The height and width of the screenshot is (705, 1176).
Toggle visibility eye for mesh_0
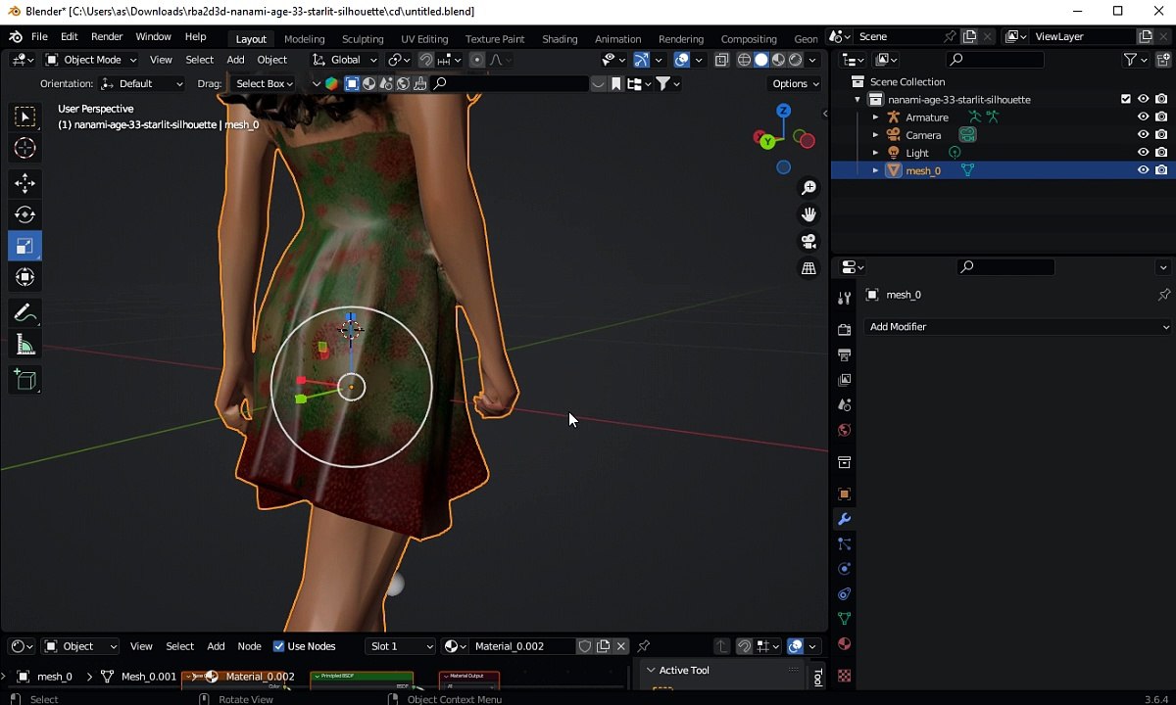coord(1143,170)
